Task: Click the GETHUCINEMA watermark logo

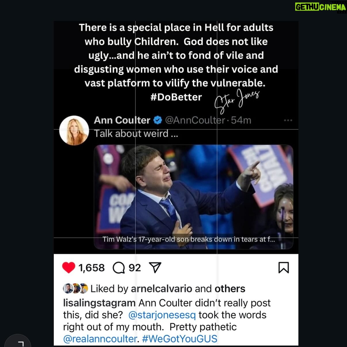Action: [321, 7]
